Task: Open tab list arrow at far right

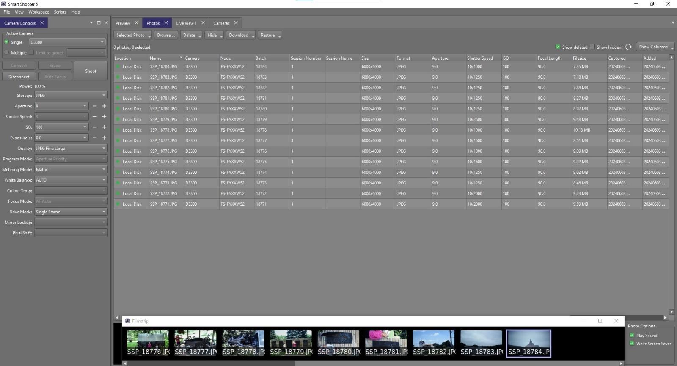Action: [673, 23]
